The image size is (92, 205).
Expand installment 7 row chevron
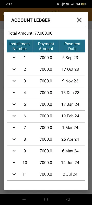tap(14, 127)
